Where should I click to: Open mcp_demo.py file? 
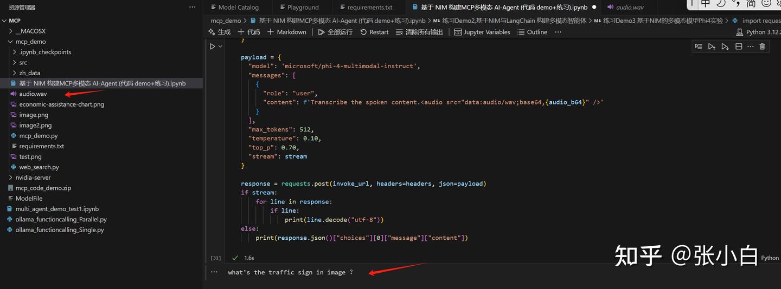coord(101,136)
